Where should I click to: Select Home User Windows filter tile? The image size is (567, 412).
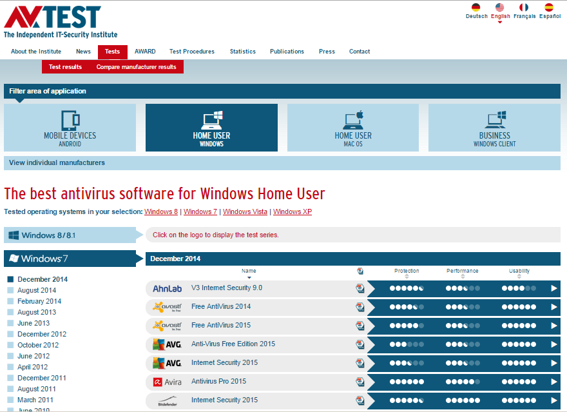[x=211, y=128]
